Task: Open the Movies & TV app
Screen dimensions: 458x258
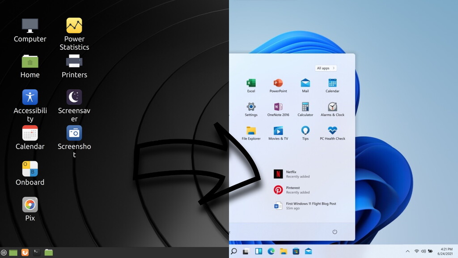Action: tap(278, 133)
